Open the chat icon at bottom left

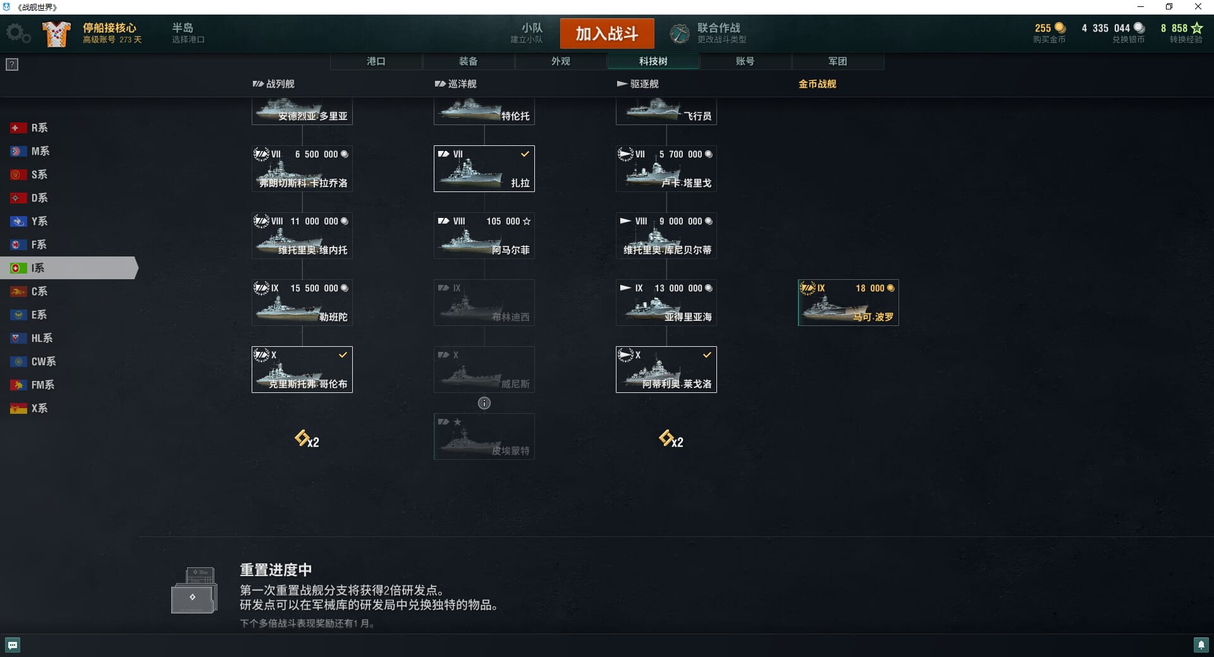tap(13, 645)
